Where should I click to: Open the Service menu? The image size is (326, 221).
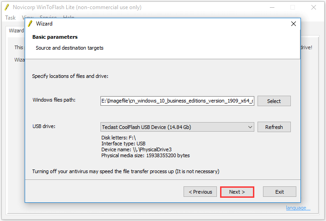pos(48,16)
